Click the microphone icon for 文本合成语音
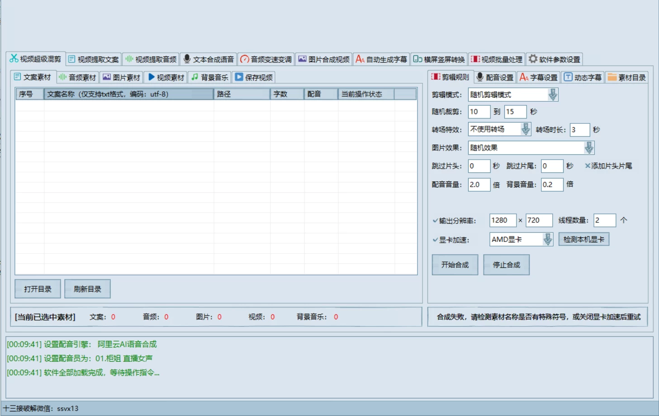The image size is (659, 416). click(x=187, y=58)
